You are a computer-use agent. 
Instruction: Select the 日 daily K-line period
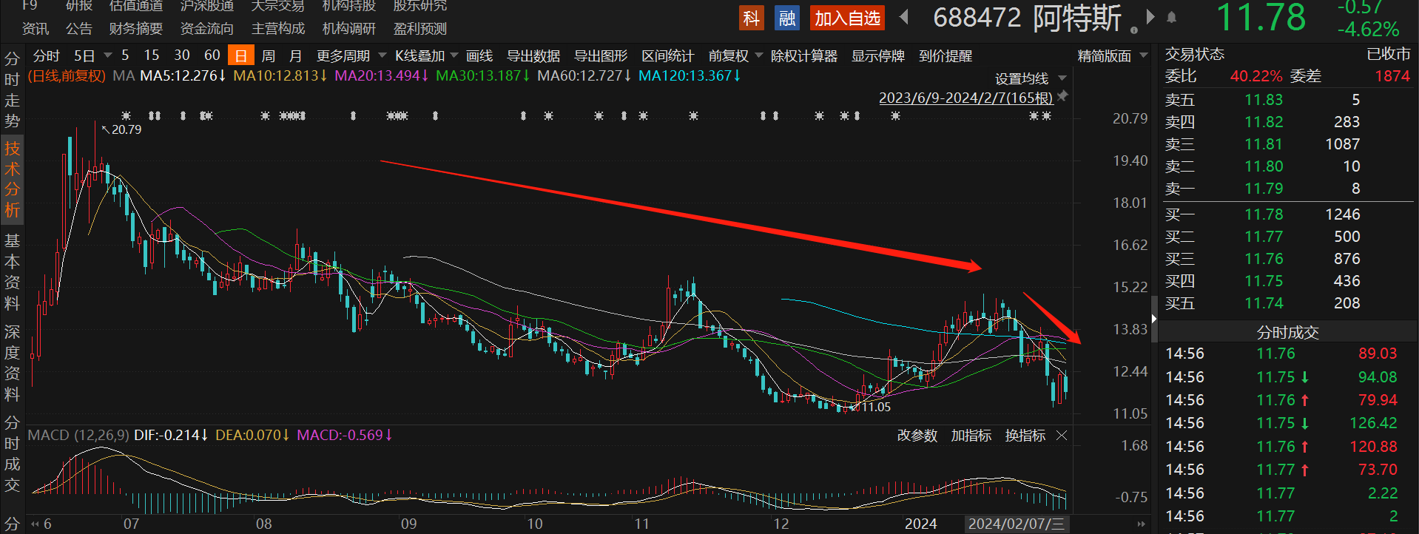(x=241, y=55)
